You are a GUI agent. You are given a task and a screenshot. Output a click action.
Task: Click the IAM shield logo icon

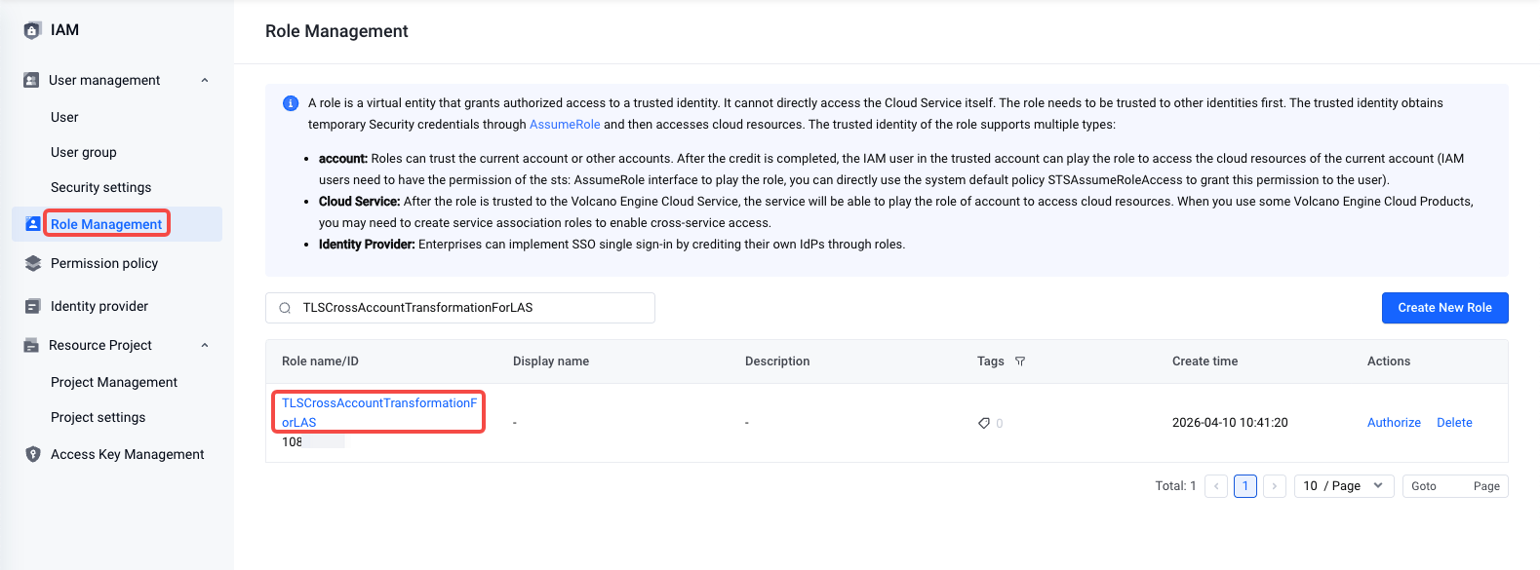pos(32,30)
